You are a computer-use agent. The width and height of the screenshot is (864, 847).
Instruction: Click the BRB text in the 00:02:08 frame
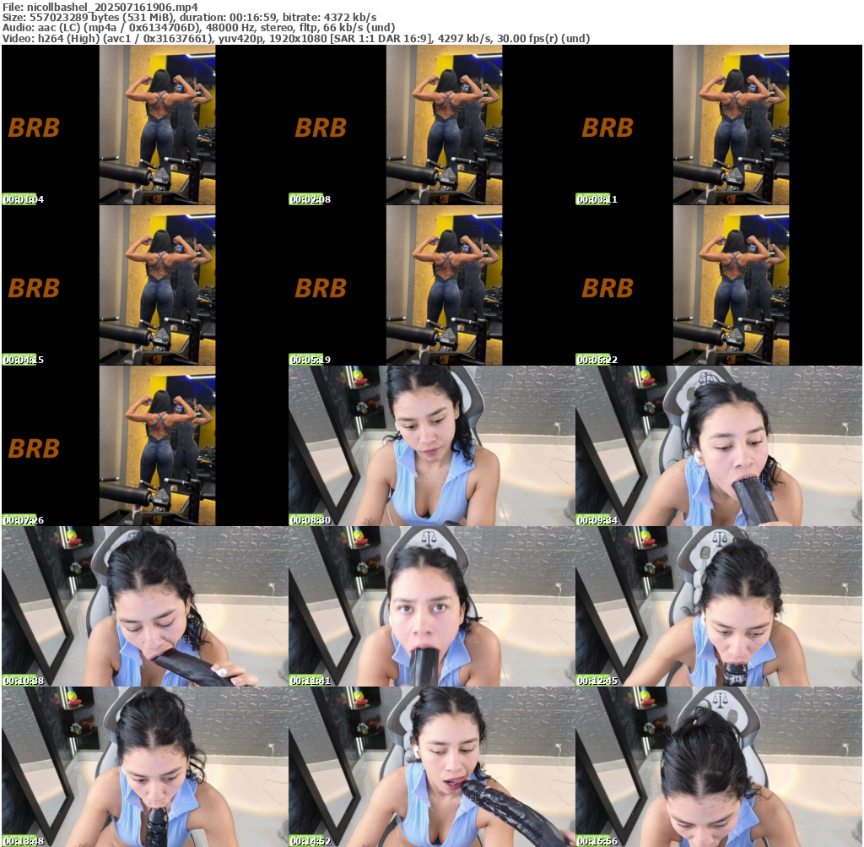click(321, 128)
